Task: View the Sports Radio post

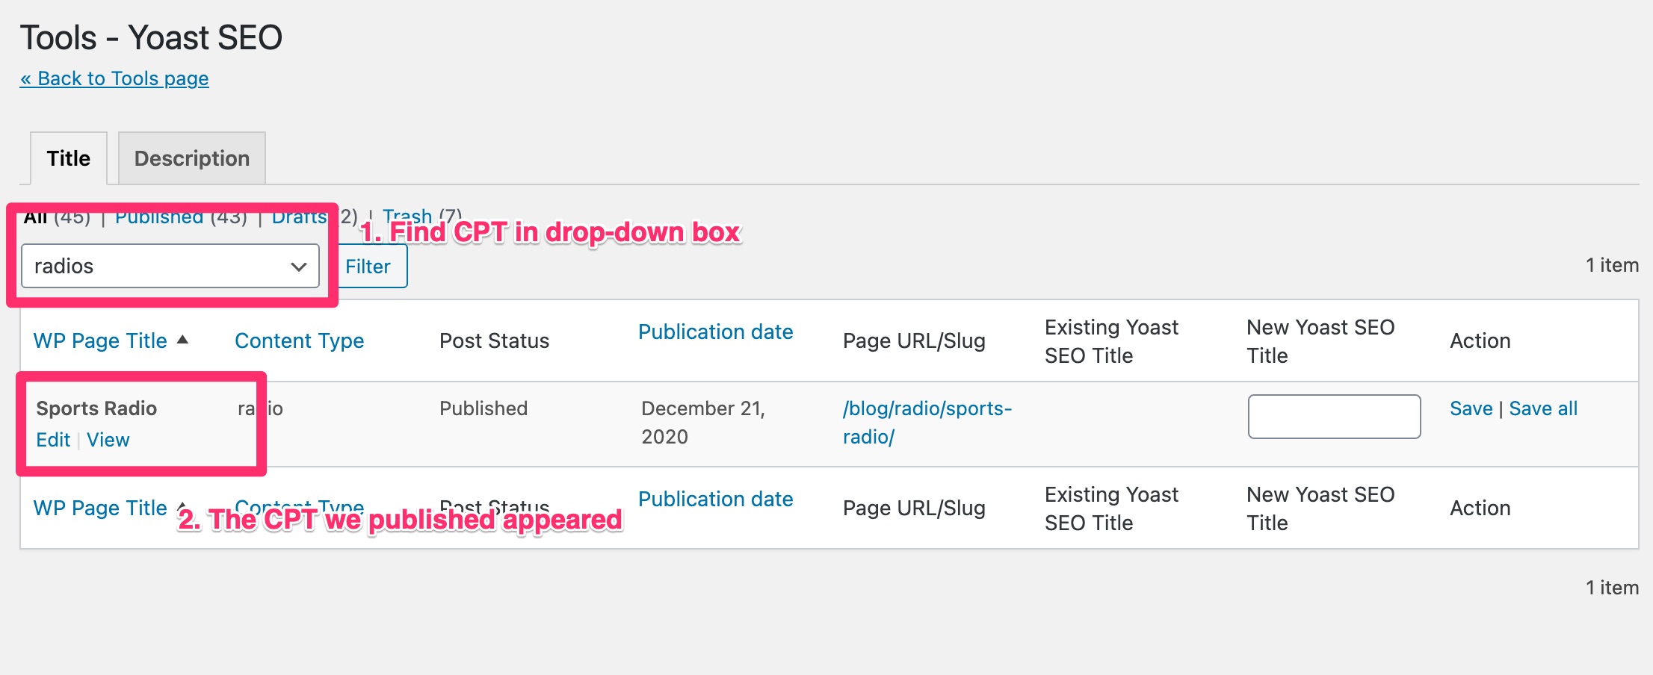Action: point(108,440)
